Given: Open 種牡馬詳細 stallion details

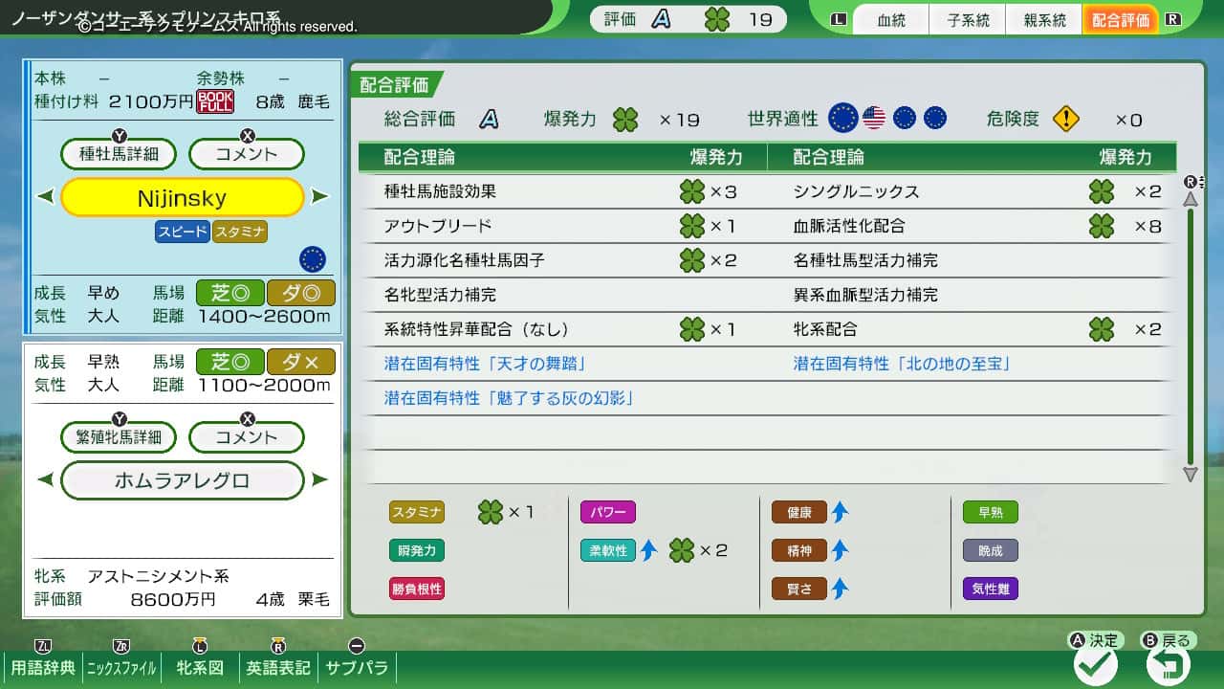Looking at the screenshot, I should (x=120, y=154).
